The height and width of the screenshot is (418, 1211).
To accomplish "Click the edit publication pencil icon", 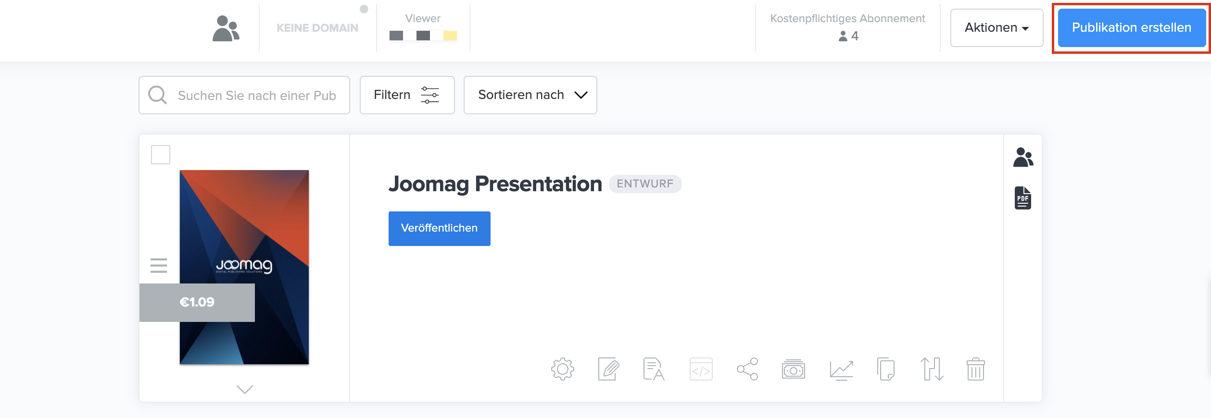I will 608,369.
